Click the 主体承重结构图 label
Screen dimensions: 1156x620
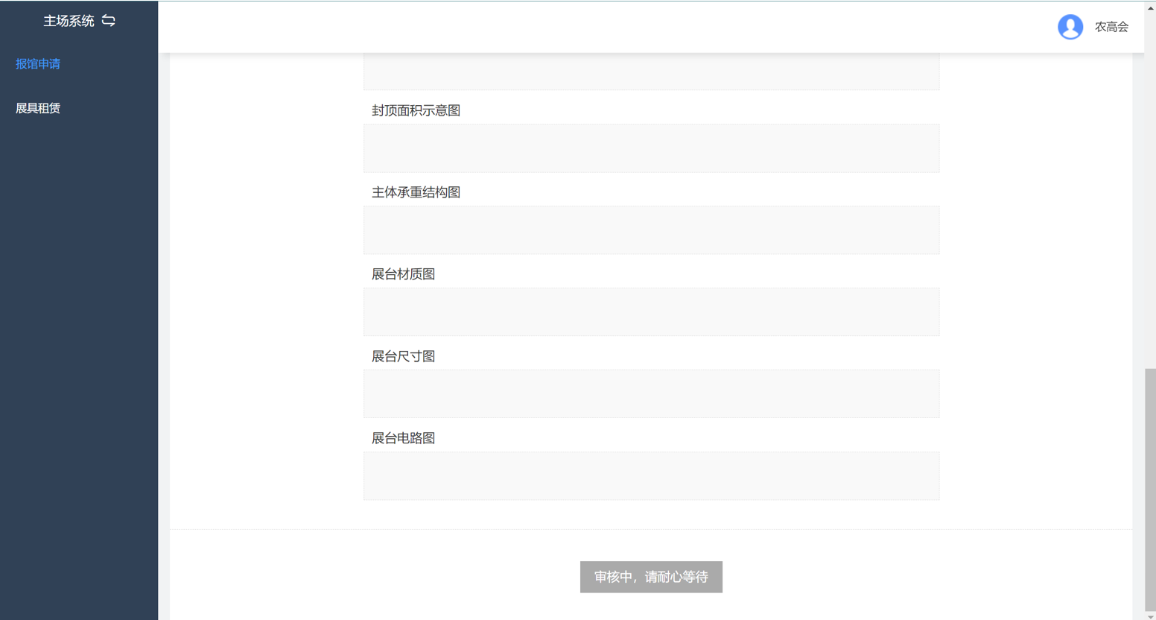pos(416,192)
